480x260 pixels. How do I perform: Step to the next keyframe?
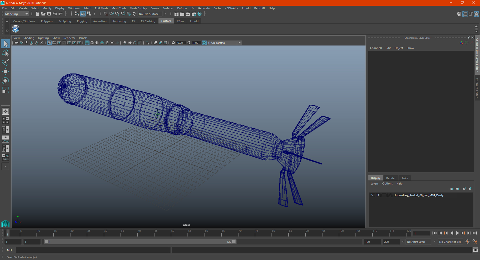pyautogui.click(x=463, y=233)
